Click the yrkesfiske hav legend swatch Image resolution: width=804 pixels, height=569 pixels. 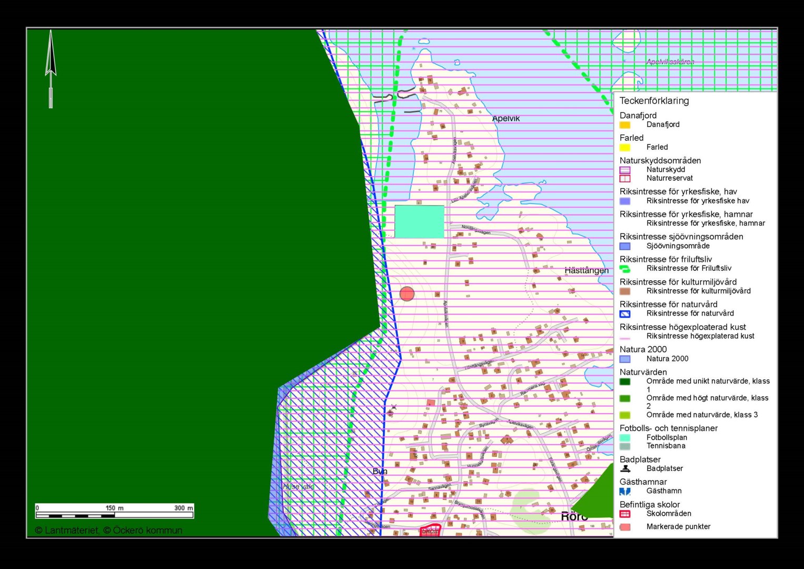(625, 201)
